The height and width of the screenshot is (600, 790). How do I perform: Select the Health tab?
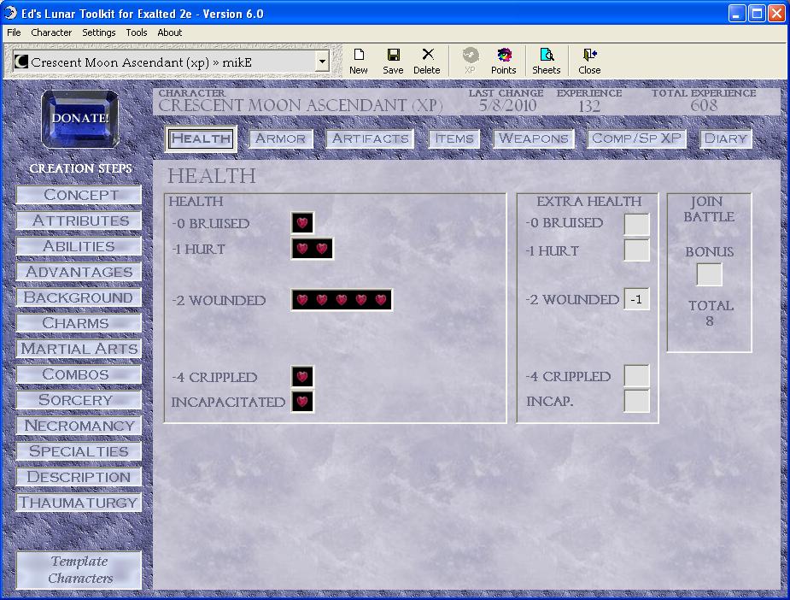[201, 138]
